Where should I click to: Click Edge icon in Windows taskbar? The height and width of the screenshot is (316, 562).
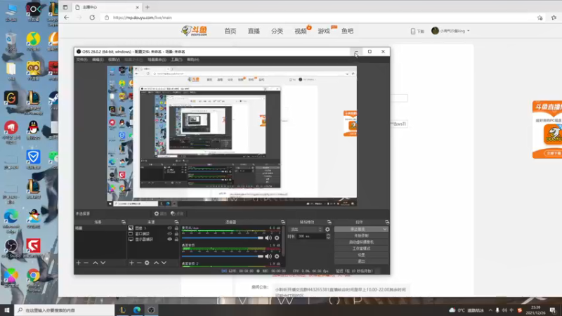(x=137, y=310)
